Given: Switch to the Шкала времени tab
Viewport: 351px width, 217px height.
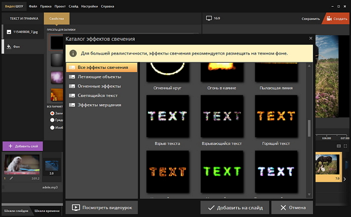Looking at the screenshot, I should [x=47, y=211].
